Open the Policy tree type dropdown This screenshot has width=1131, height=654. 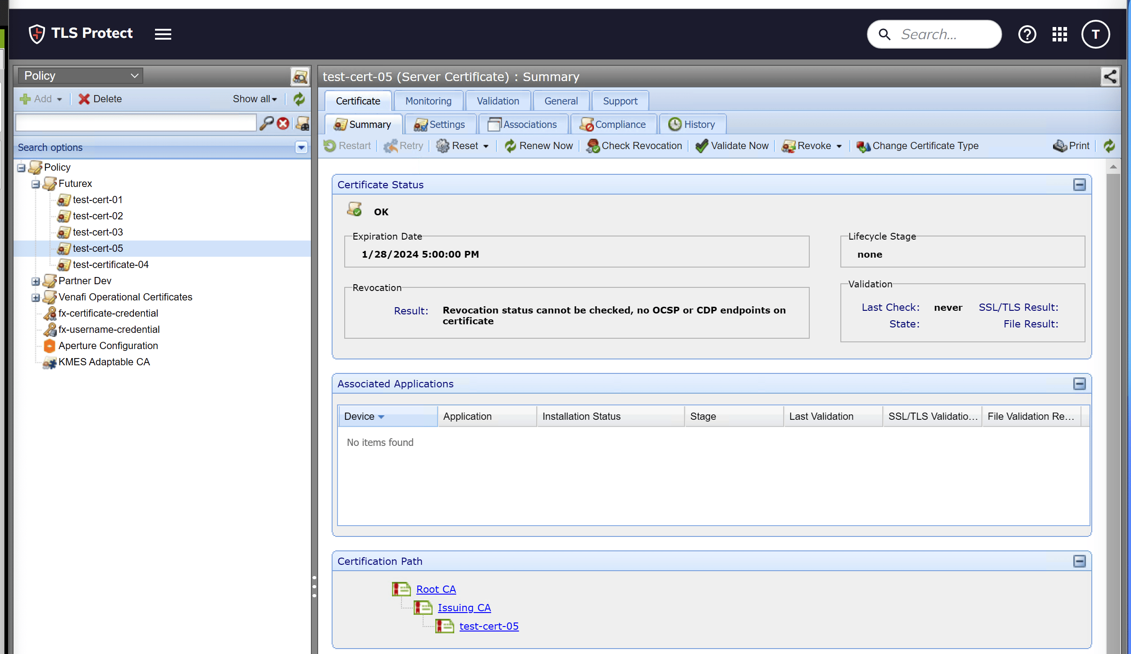(x=81, y=76)
